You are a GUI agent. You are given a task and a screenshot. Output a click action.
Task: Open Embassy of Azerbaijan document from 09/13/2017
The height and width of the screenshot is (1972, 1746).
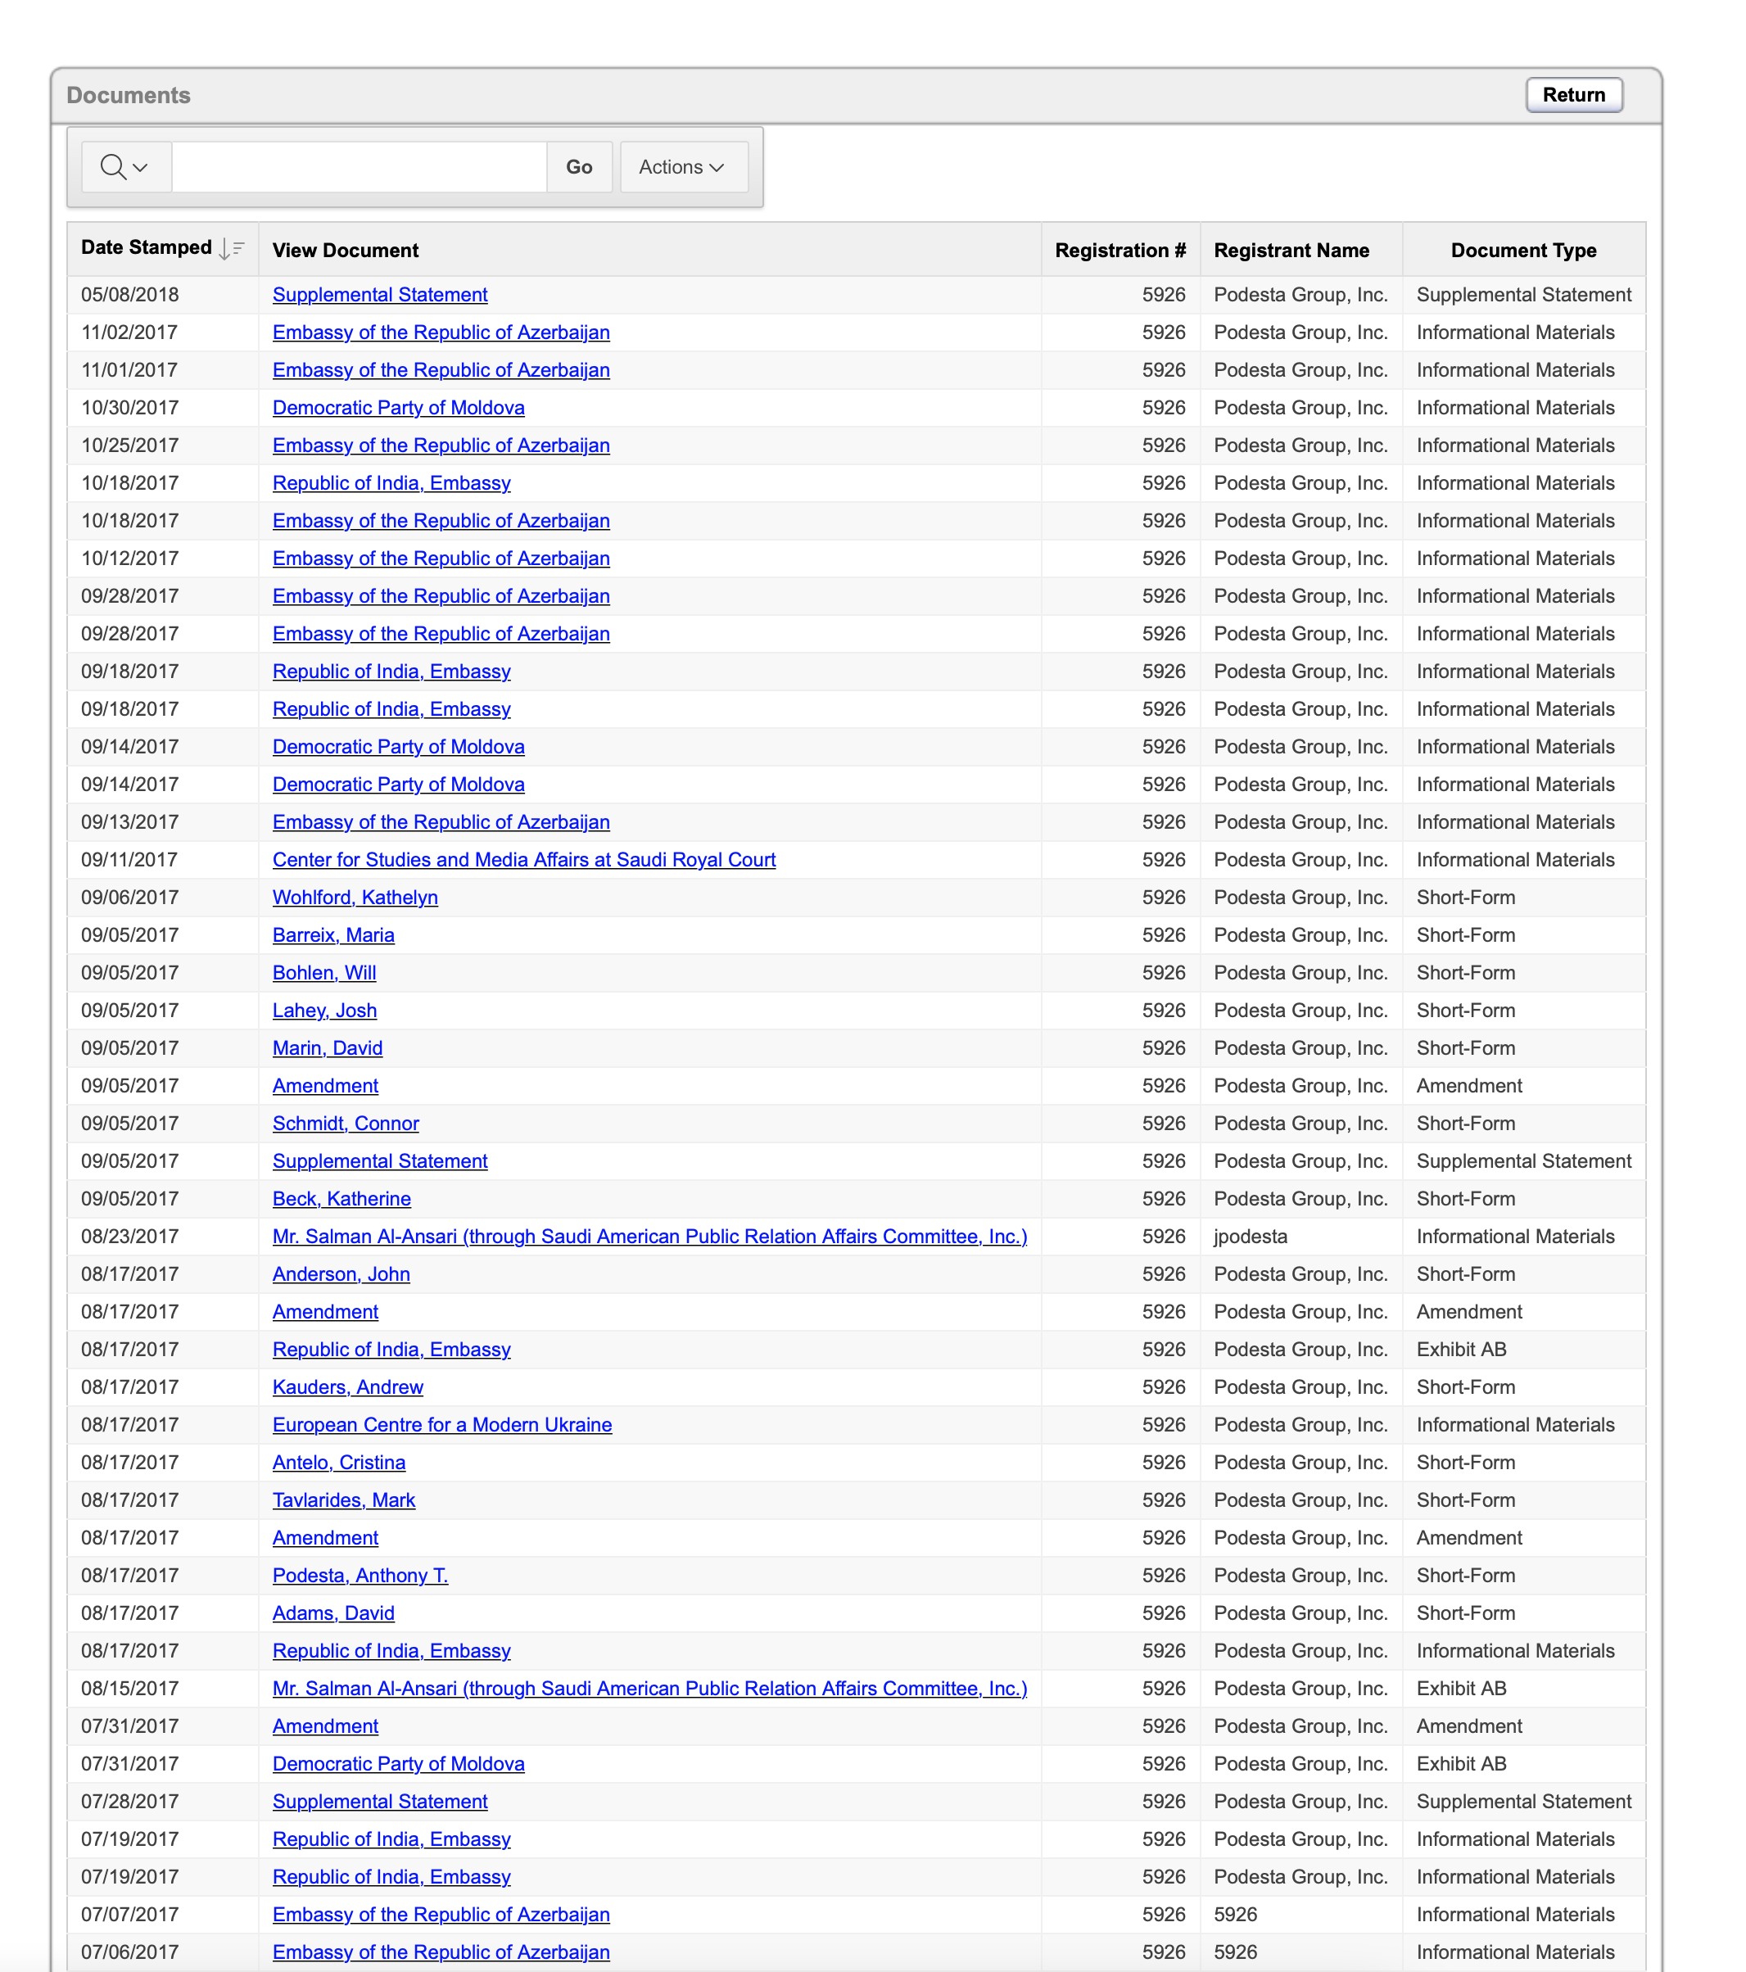pyautogui.click(x=441, y=822)
